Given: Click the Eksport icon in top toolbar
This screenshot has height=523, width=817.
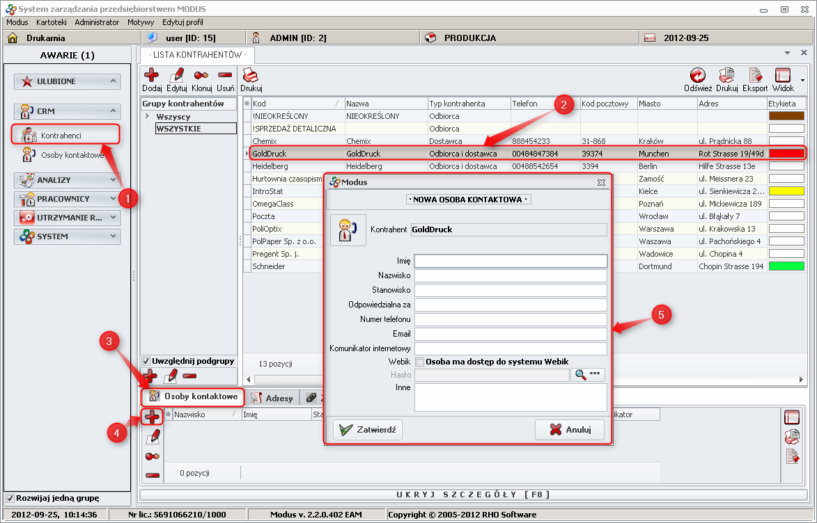Looking at the screenshot, I should click(755, 75).
